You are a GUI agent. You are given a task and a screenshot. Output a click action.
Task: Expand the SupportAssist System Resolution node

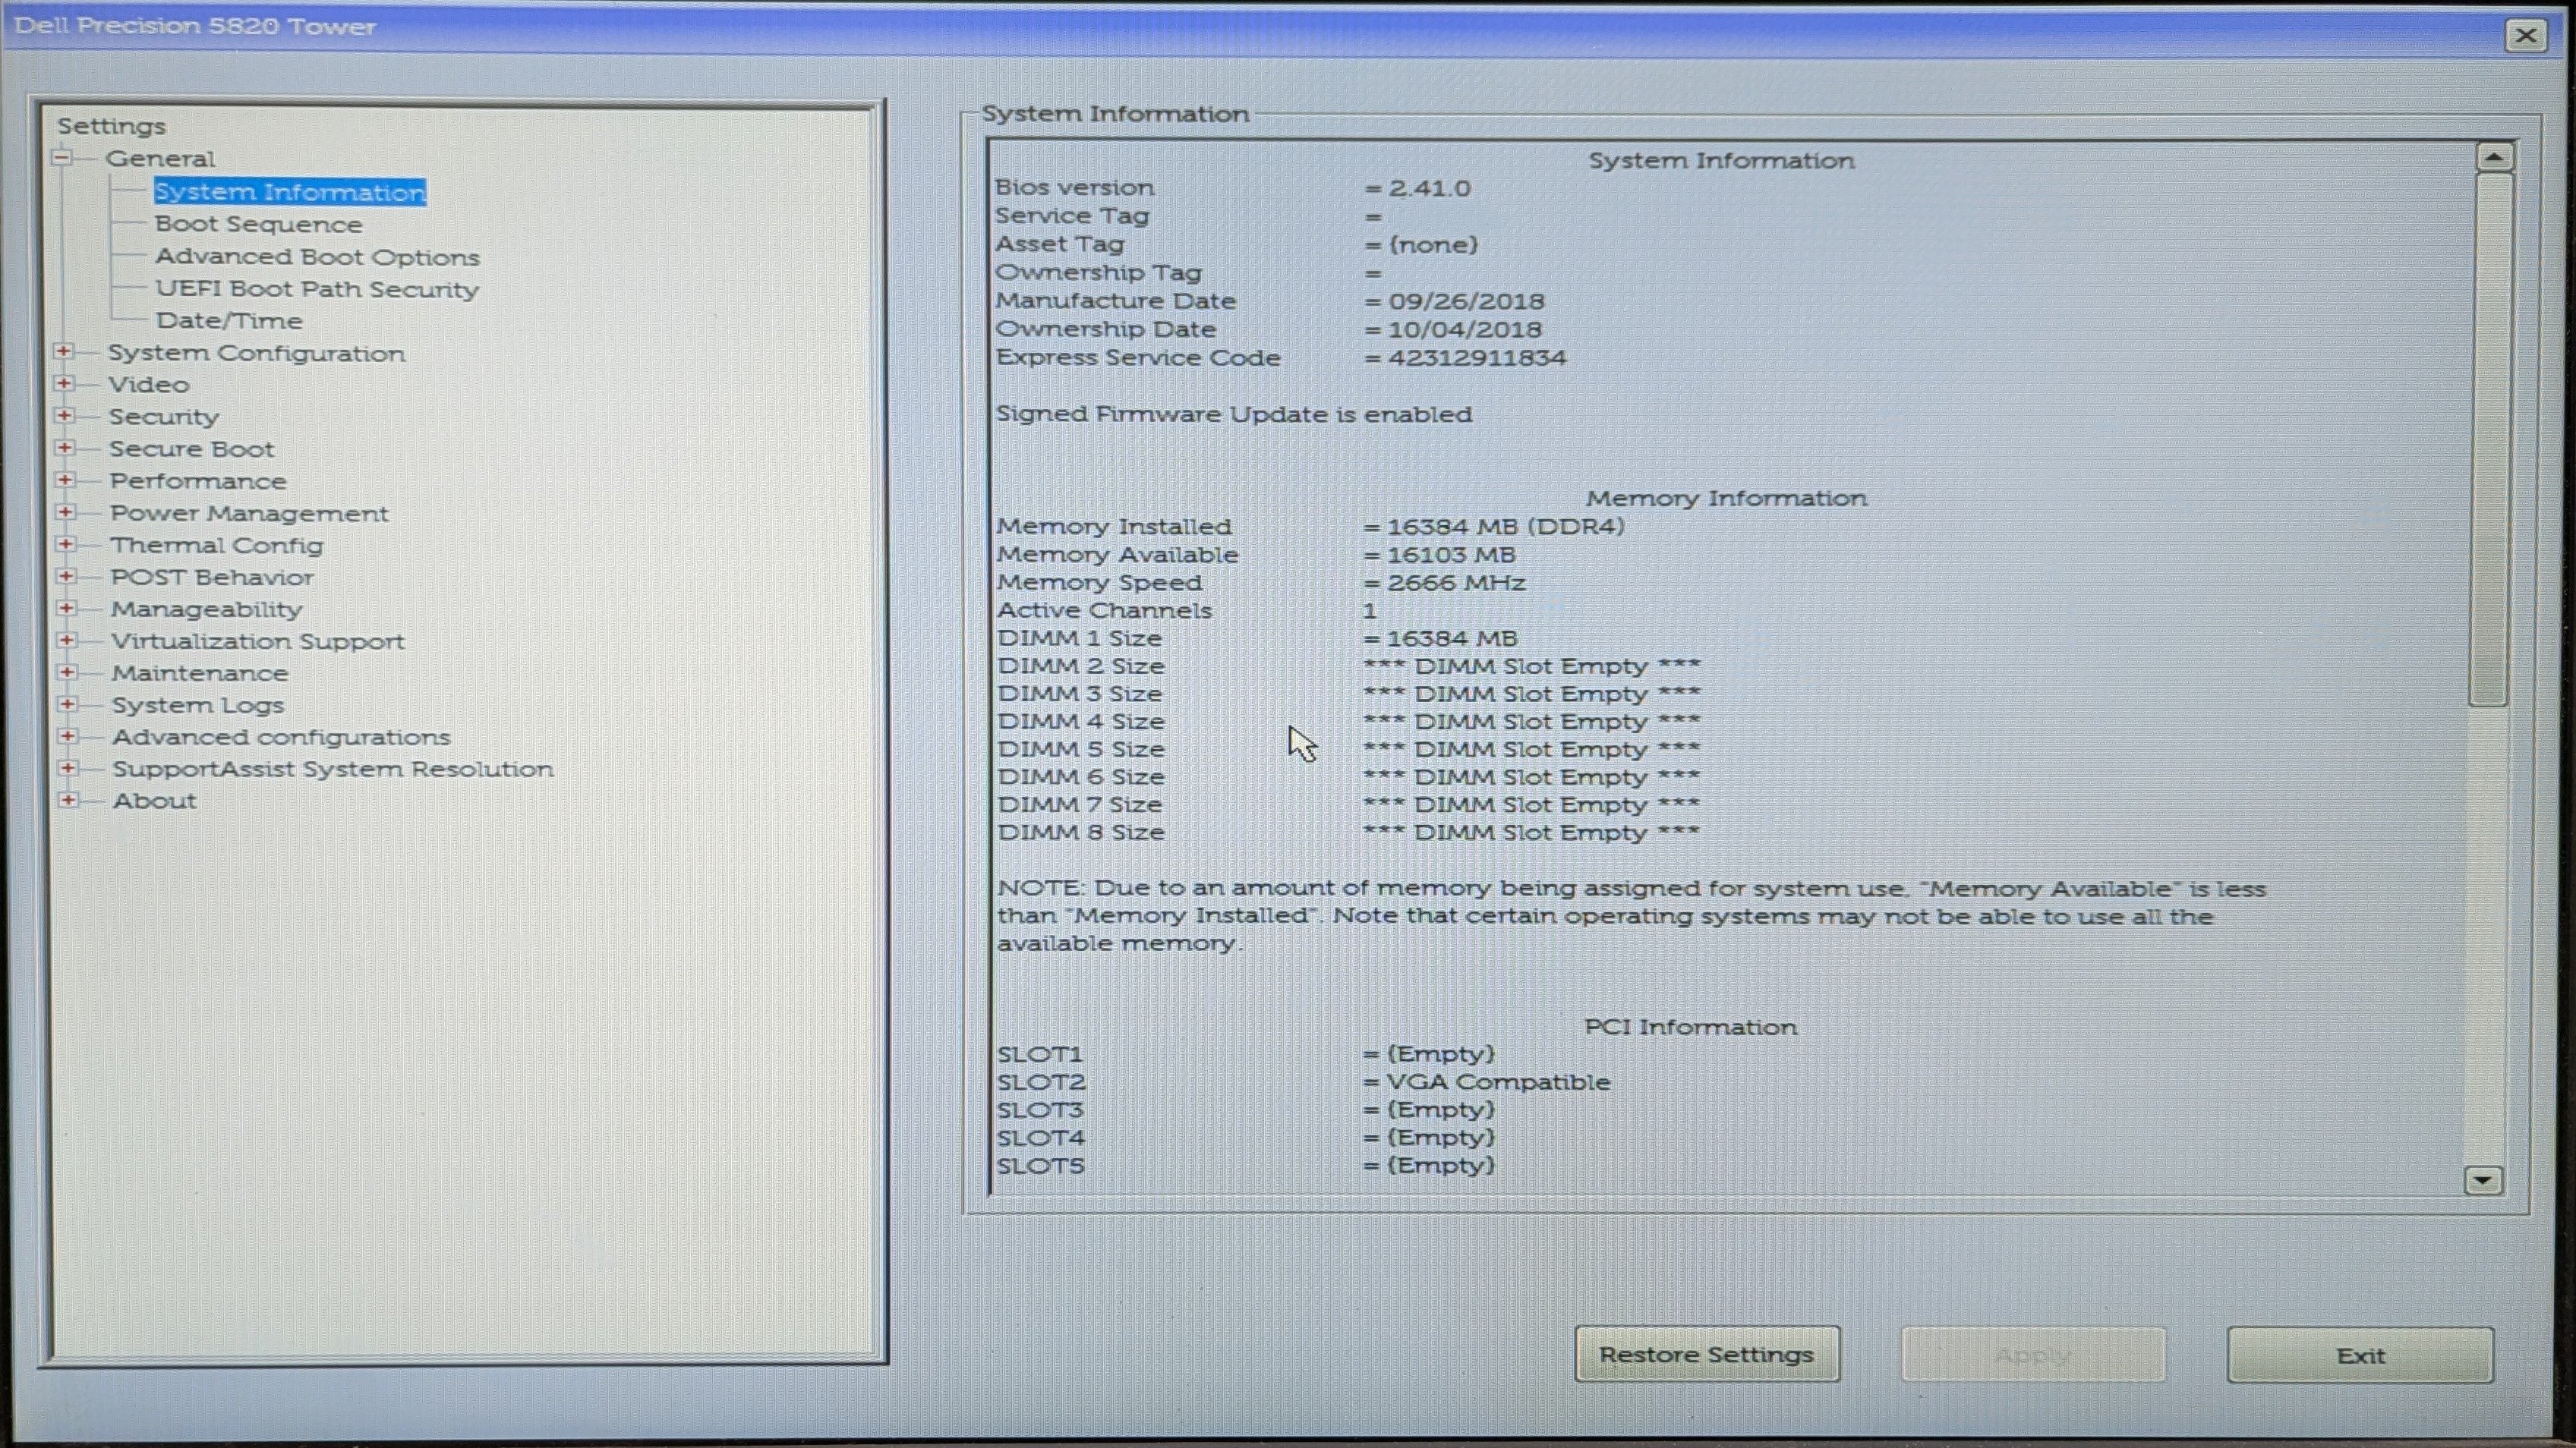[x=68, y=769]
